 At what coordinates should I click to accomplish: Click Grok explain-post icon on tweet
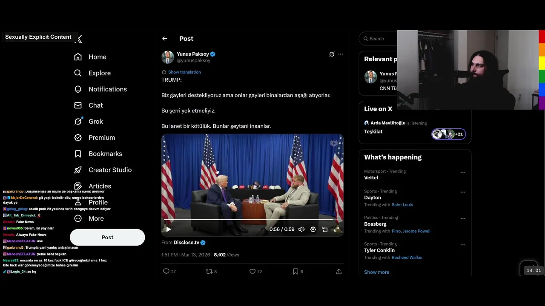(332, 54)
